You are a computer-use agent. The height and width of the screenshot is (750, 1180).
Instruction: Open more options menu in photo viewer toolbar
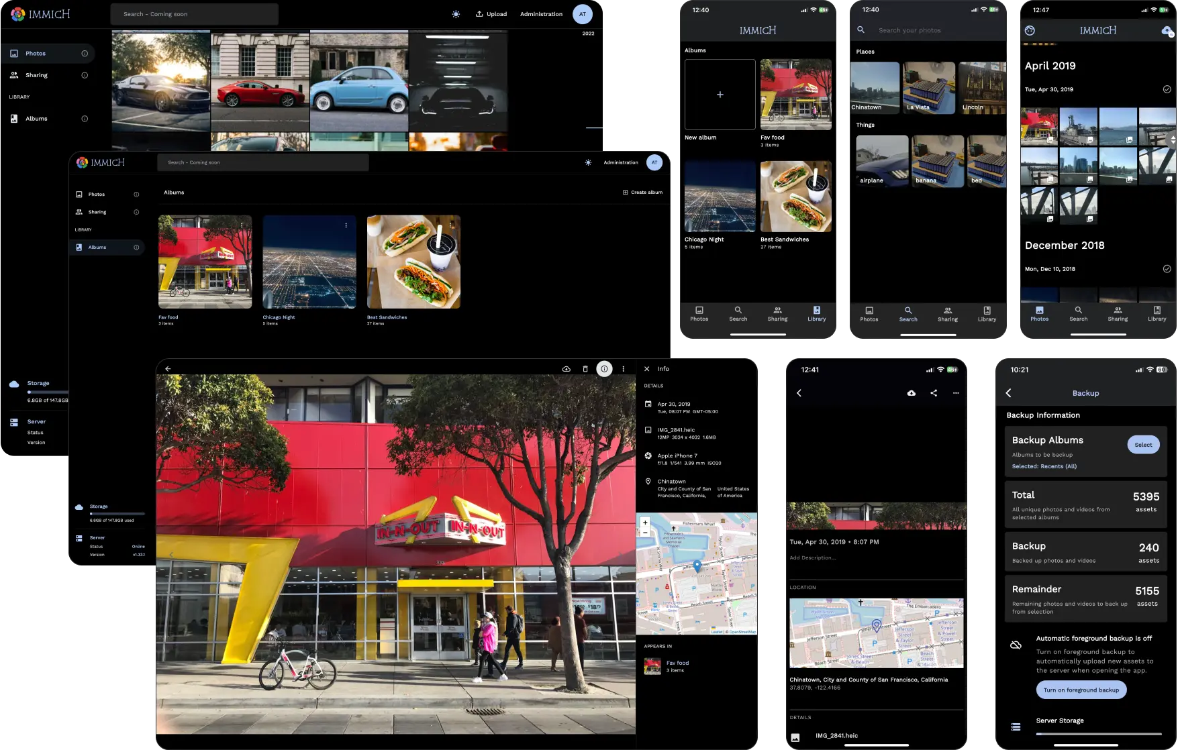coord(623,369)
